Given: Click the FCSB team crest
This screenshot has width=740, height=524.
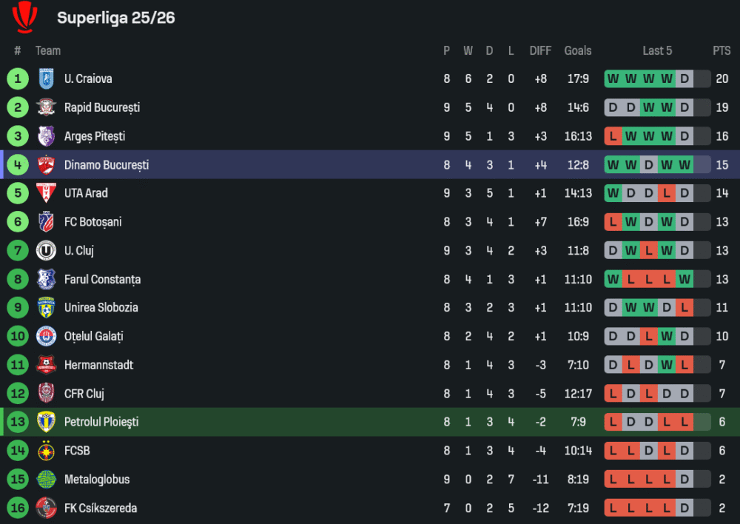Looking at the screenshot, I should [46, 451].
